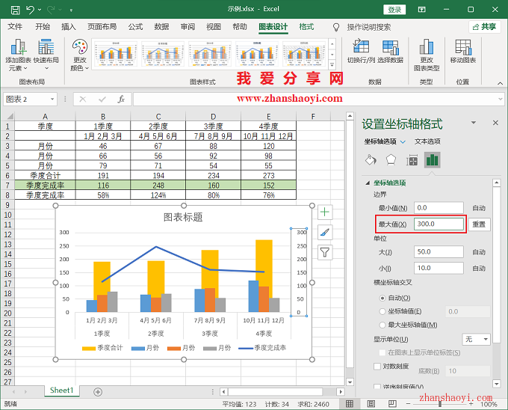Click the zoom slider handle

click(x=439, y=404)
